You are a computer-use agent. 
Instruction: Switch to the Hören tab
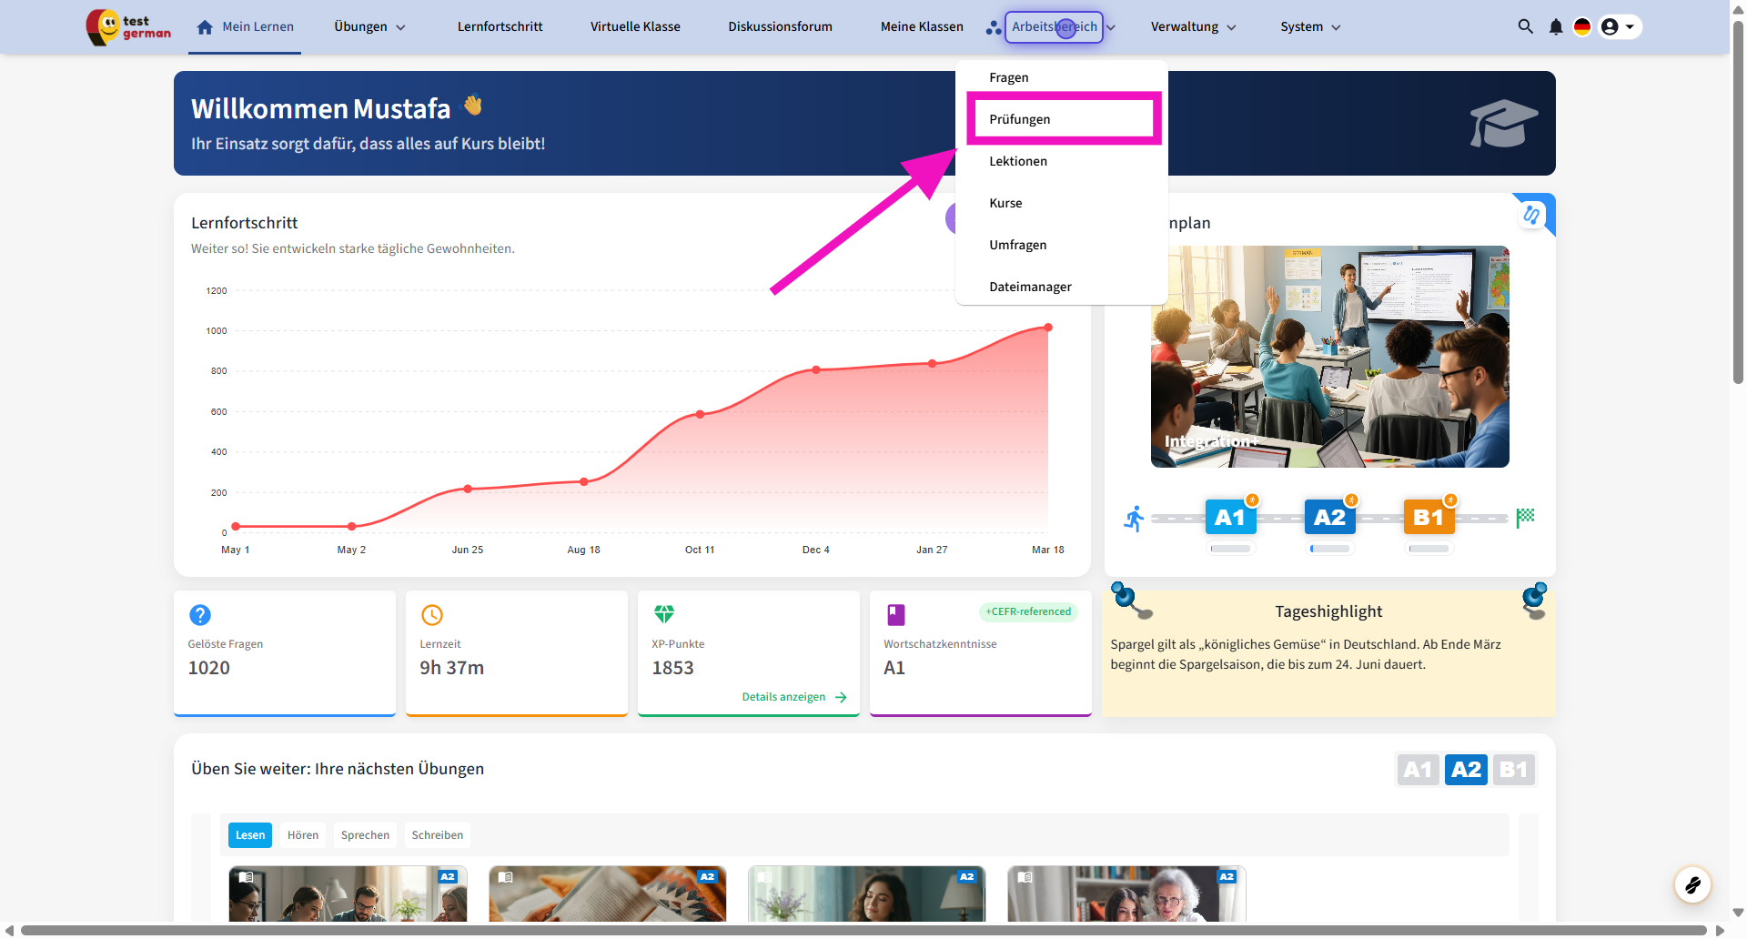(x=303, y=835)
